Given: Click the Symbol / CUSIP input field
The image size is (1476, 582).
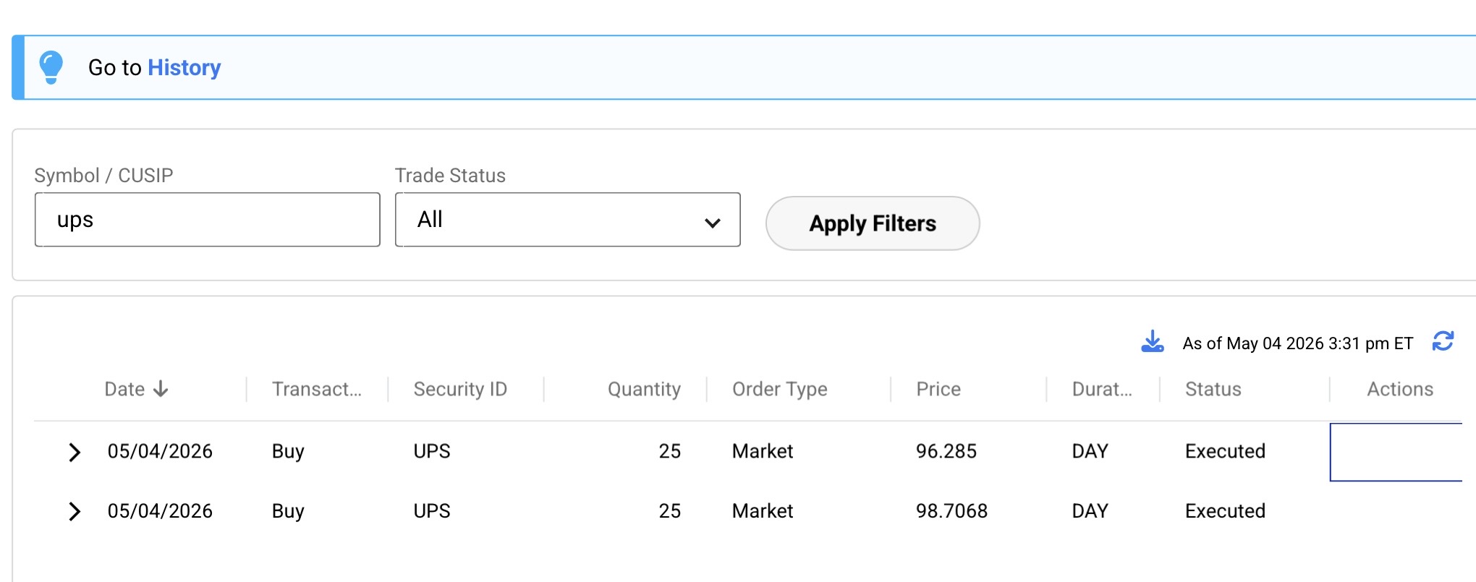Looking at the screenshot, I should tap(207, 220).
